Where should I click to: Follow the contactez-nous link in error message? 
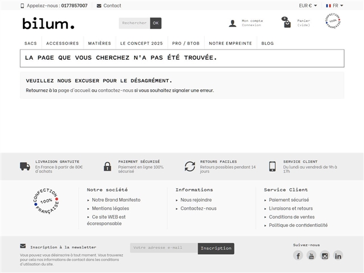(x=115, y=90)
